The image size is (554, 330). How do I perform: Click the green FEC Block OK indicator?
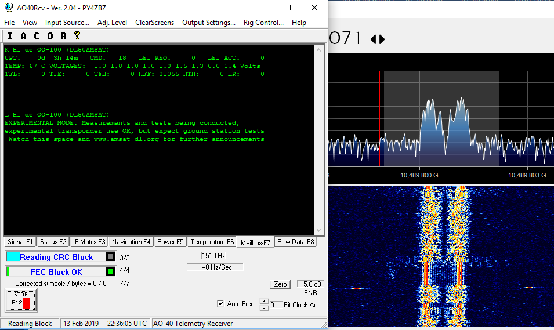tap(110, 271)
